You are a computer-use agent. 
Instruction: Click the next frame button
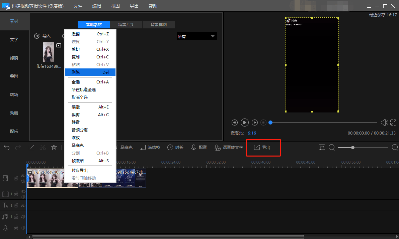click(254, 123)
